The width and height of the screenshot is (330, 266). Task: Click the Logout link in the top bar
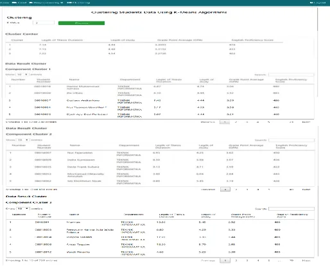point(318,3)
